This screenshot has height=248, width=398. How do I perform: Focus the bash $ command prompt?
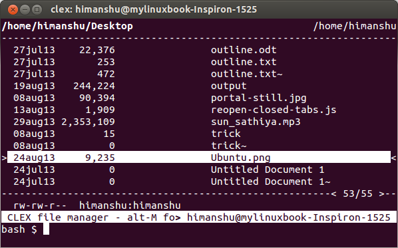click(x=25, y=229)
